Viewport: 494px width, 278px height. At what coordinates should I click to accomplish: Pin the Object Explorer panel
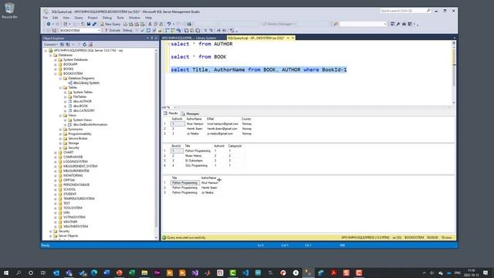[151, 39]
